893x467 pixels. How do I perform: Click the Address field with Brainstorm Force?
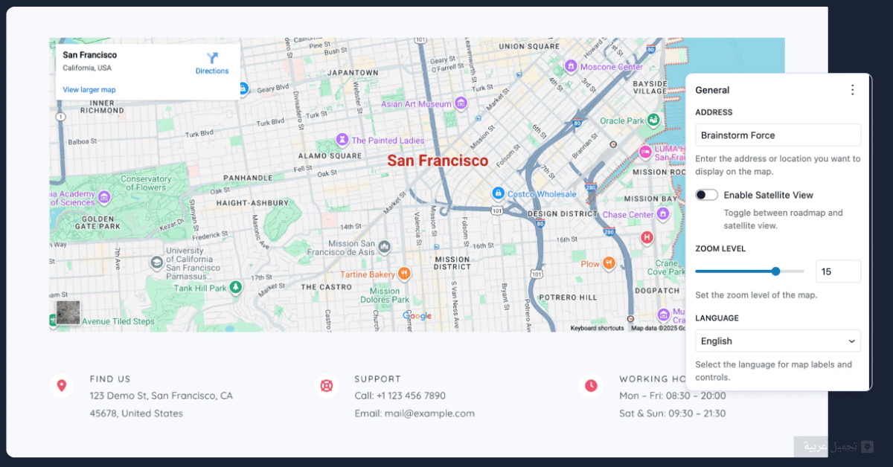pyautogui.click(x=778, y=135)
